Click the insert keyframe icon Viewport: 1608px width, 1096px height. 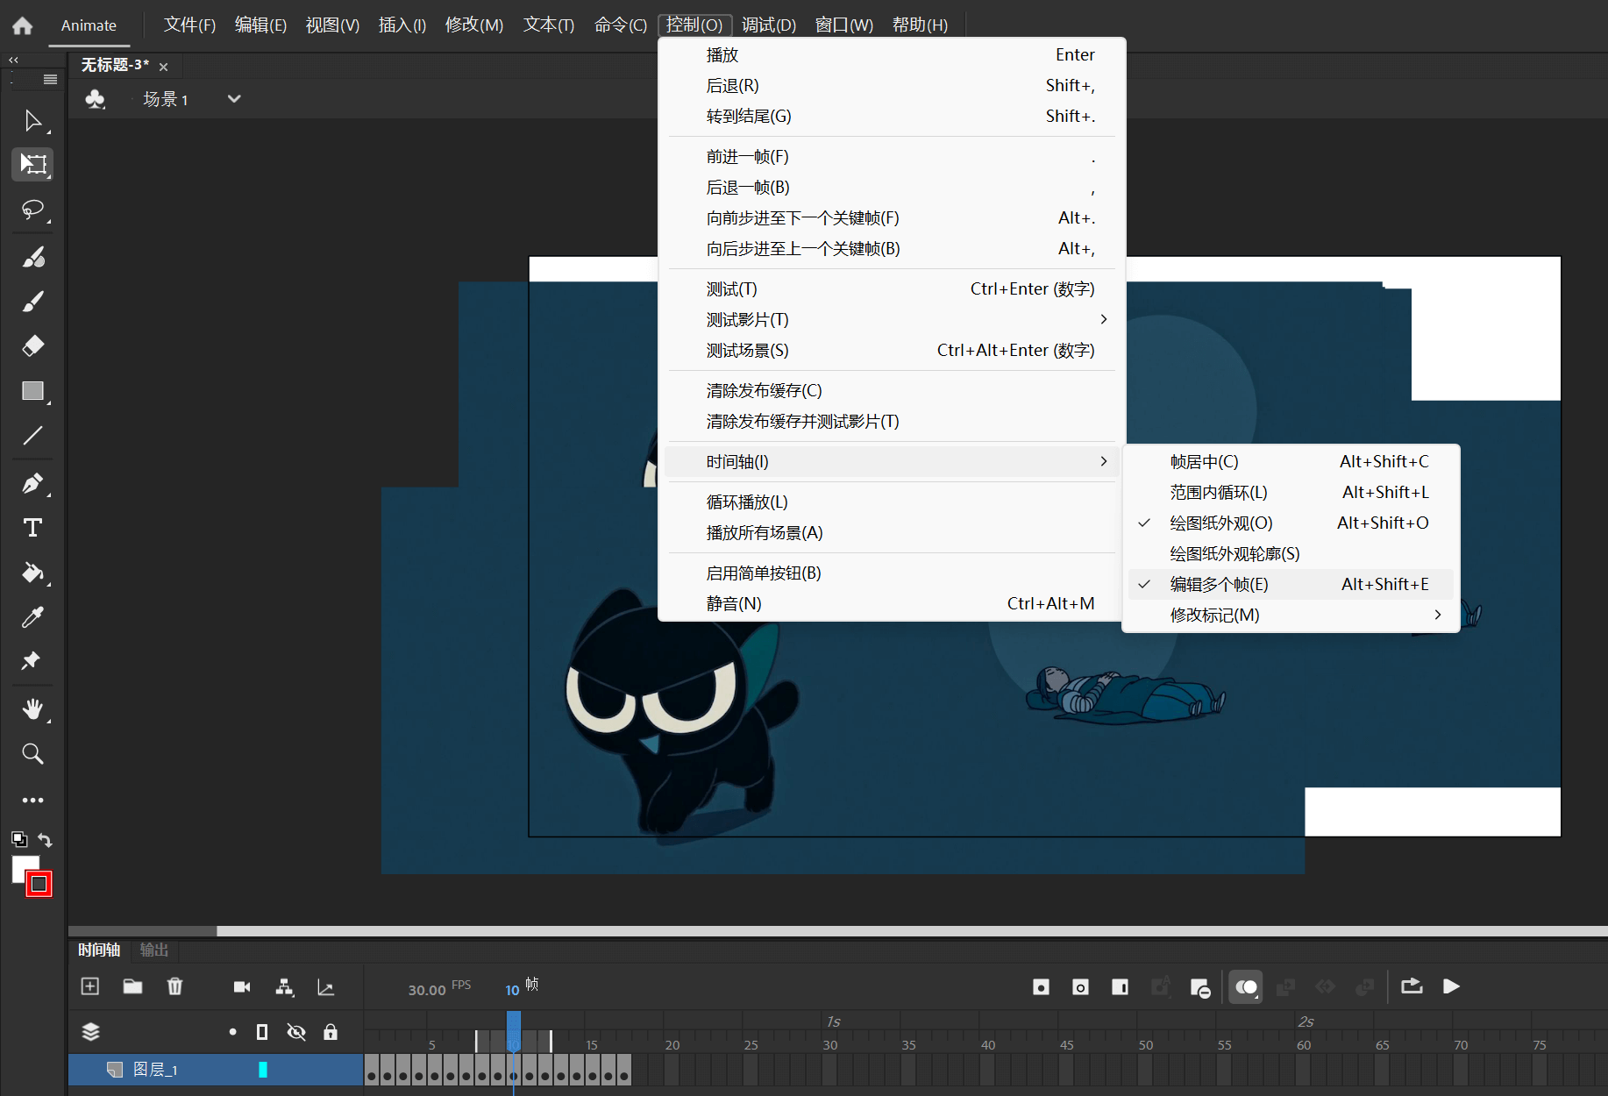[1041, 987]
